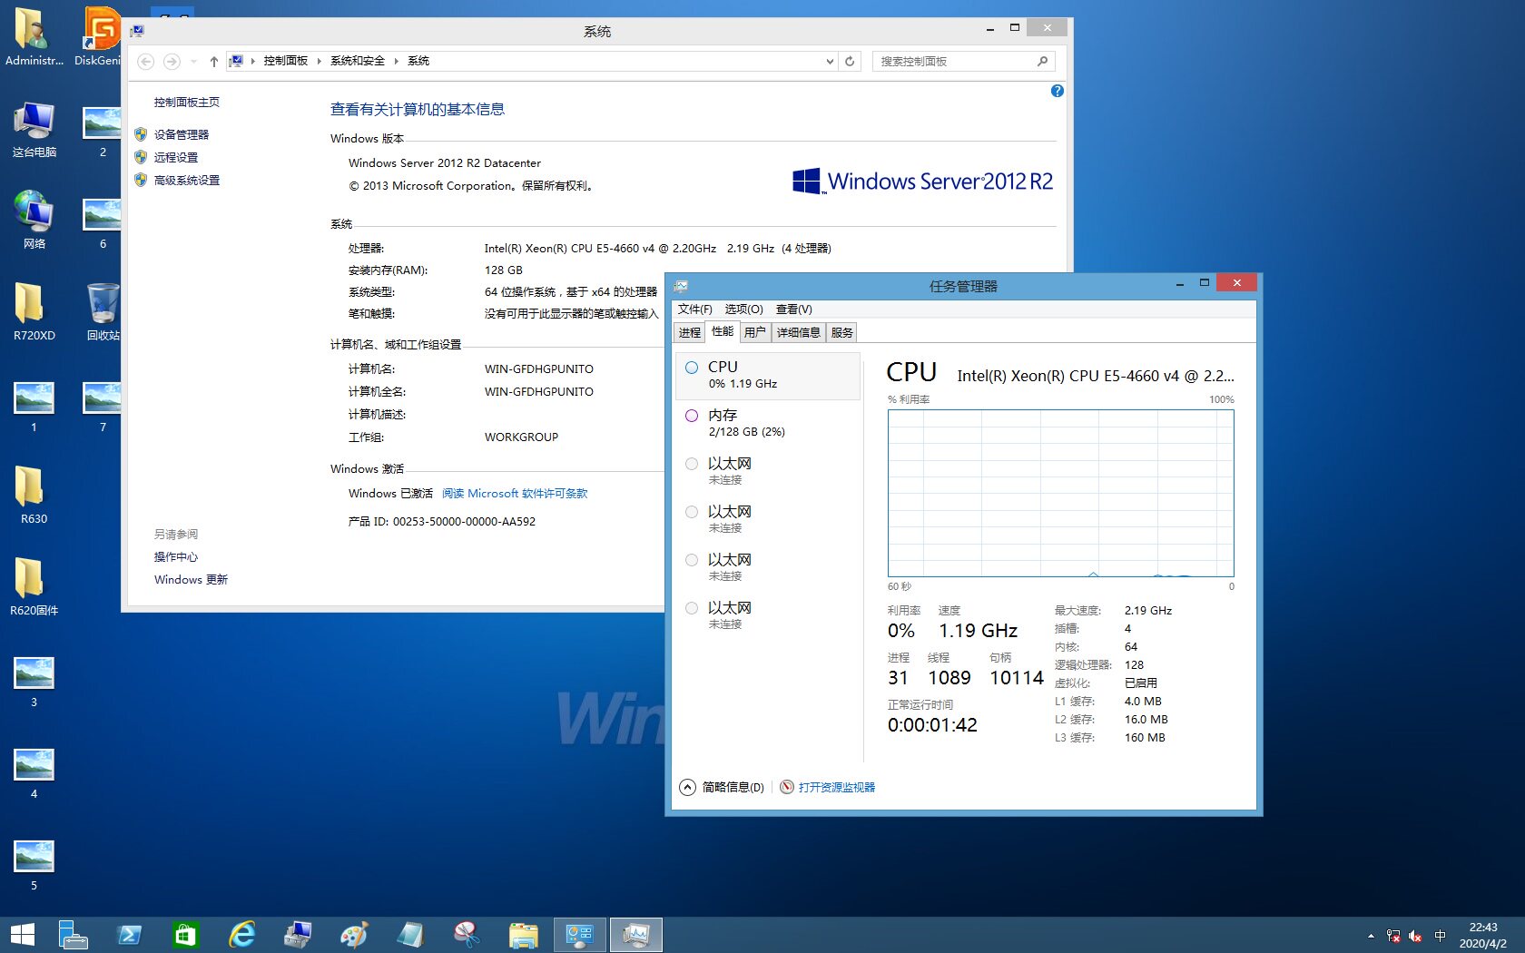Collapse Task Manager with 简略信息
This screenshot has width=1525, height=953.
click(723, 787)
